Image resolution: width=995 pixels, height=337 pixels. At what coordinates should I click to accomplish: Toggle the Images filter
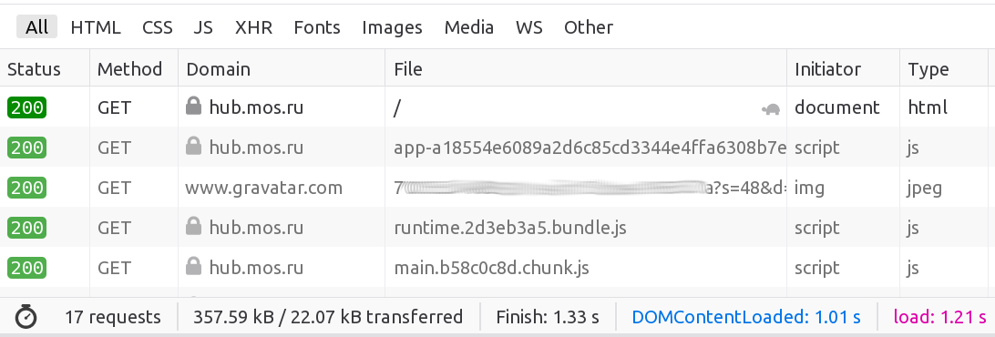[x=392, y=27]
